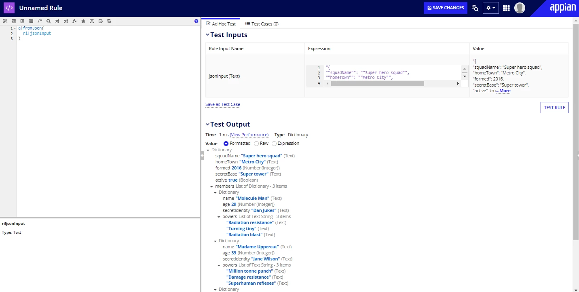Screen dimensions: 579x292
Task: Click the "Super tower" secretBase value
Action: [254, 174]
